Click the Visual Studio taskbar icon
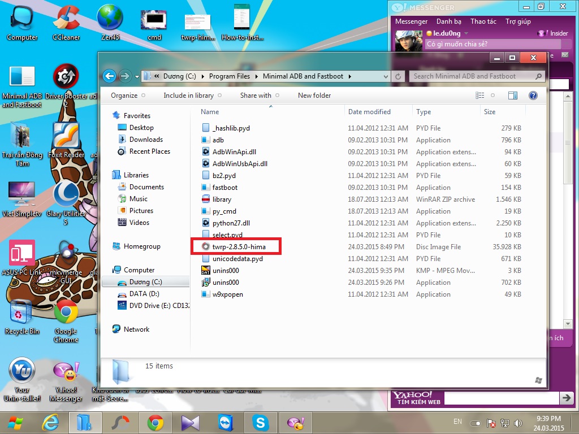 [190, 423]
